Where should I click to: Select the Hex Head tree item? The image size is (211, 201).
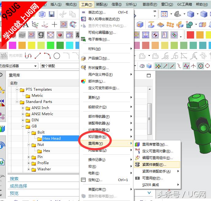(x=52, y=138)
